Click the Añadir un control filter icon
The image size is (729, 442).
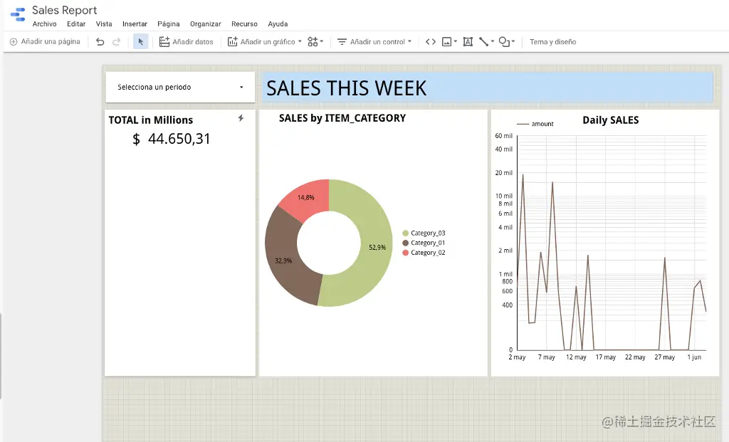[342, 42]
